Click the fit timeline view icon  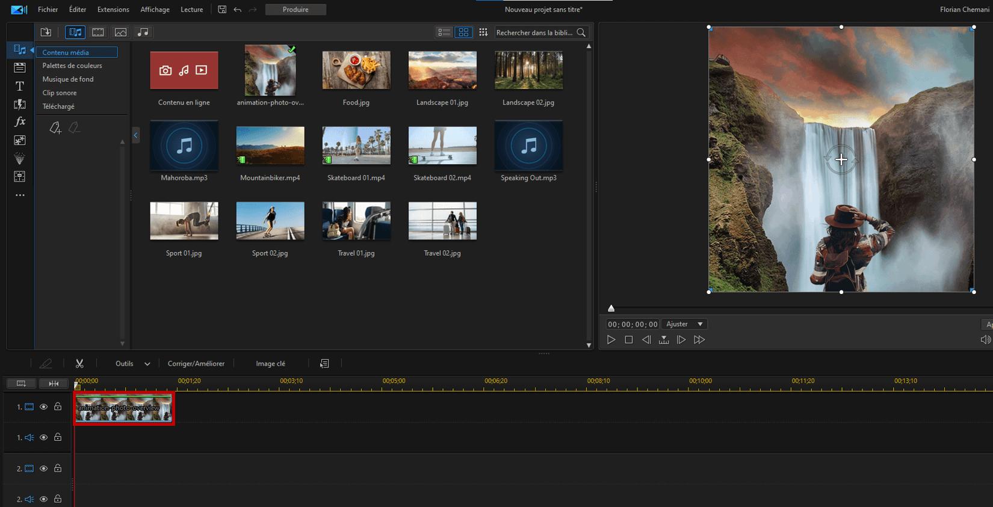tap(54, 383)
